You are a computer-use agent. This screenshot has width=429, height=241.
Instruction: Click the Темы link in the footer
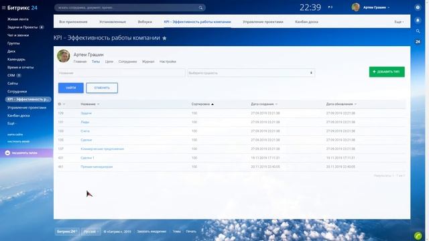tap(177, 232)
